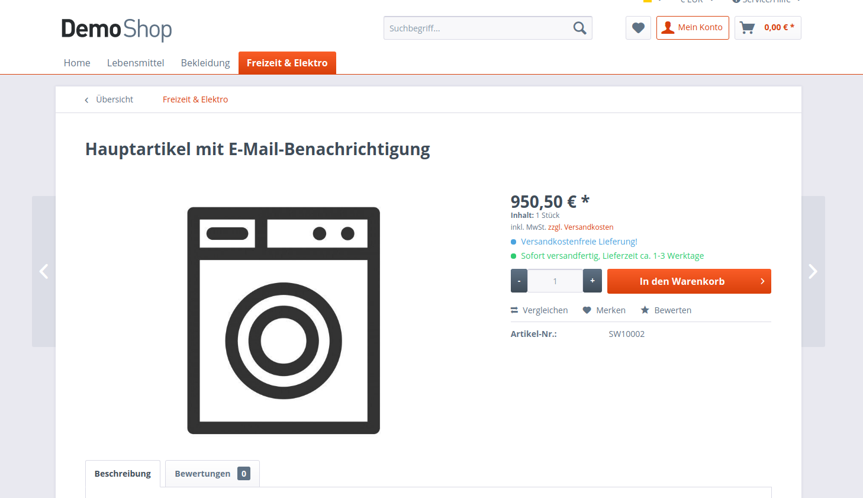Screen dimensions: 863x498
Task: Open the wishlist via heart icon
Action: (638, 28)
